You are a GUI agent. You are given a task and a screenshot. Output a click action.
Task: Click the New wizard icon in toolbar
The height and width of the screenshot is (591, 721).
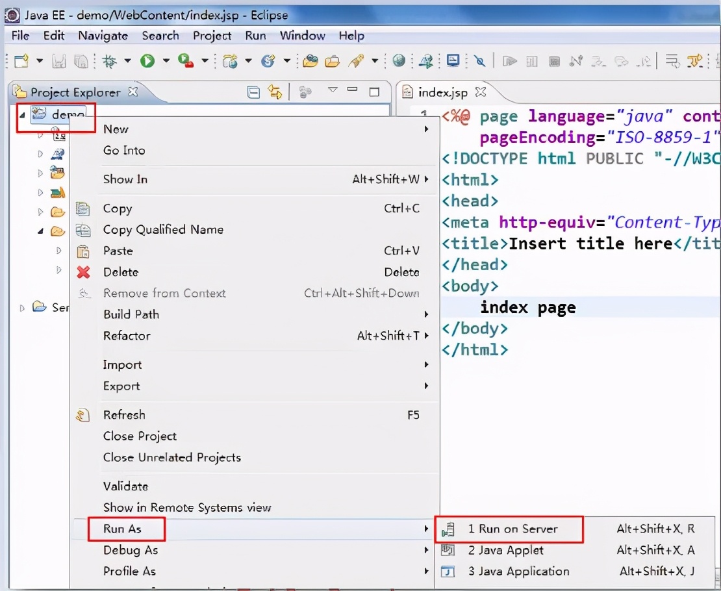[x=21, y=61]
